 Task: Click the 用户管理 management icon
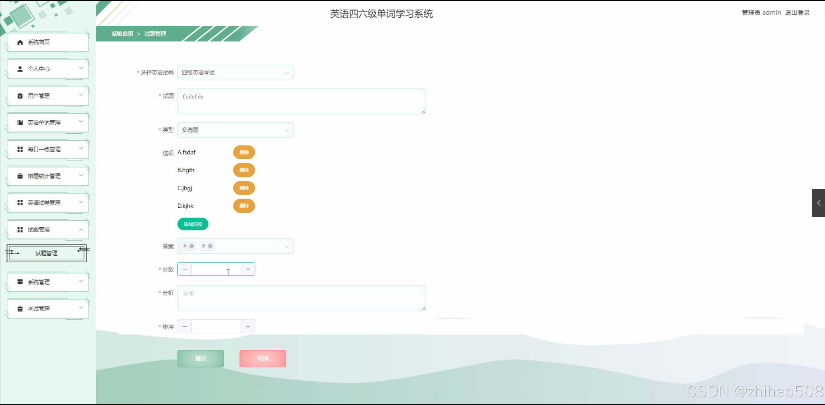[x=20, y=96]
